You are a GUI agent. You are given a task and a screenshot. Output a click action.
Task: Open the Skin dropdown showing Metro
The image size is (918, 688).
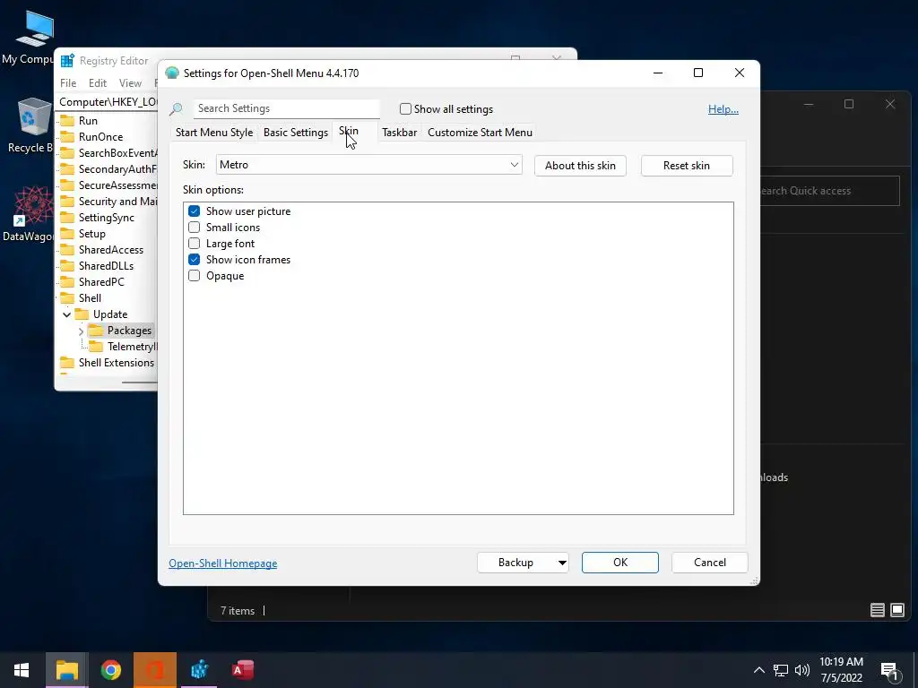coord(368,165)
